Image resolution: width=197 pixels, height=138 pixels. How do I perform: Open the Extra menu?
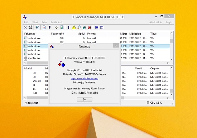[x=44, y=22]
